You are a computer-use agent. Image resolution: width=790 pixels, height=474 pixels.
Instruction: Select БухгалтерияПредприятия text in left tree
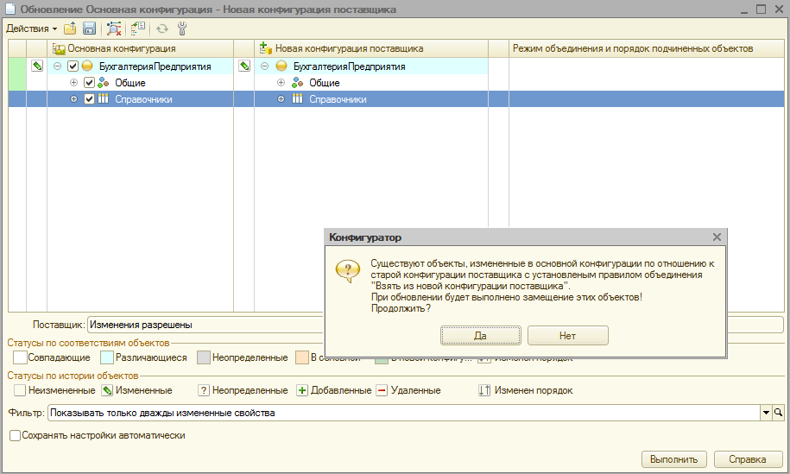point(155,66)
